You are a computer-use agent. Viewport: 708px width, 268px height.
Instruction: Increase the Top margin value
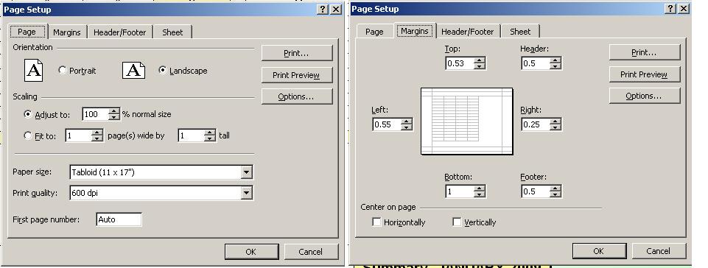(480, 60)
